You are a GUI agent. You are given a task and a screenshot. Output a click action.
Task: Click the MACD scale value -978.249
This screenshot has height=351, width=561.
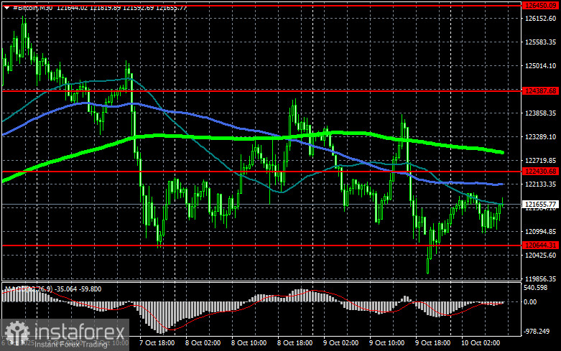coord(537,332)
